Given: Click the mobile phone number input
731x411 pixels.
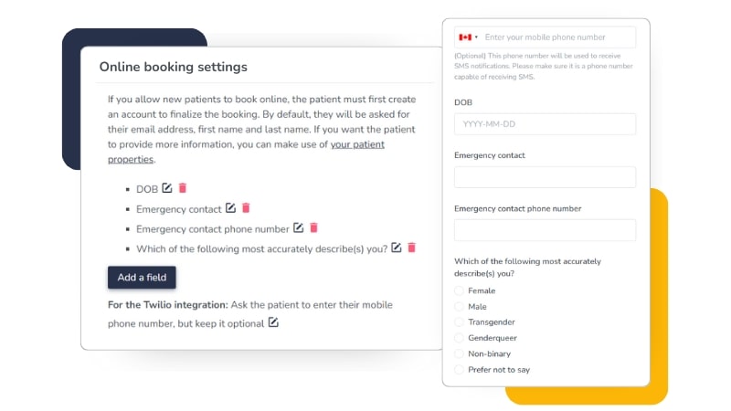Looking at the screenshot, I should [557, 37].
